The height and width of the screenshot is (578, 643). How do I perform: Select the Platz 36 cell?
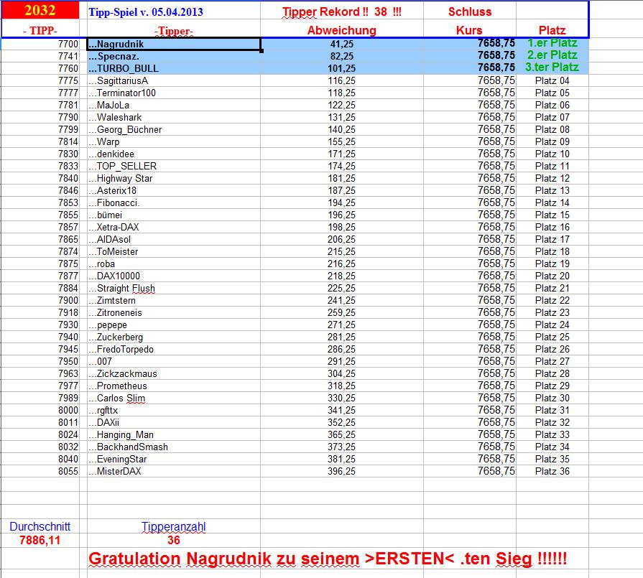[552, 472]
